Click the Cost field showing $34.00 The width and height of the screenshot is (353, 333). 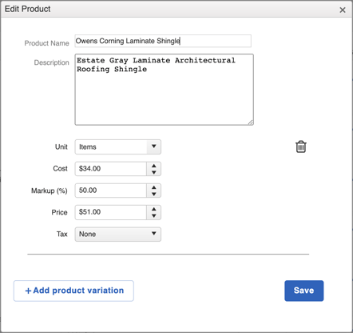[111, 169]
